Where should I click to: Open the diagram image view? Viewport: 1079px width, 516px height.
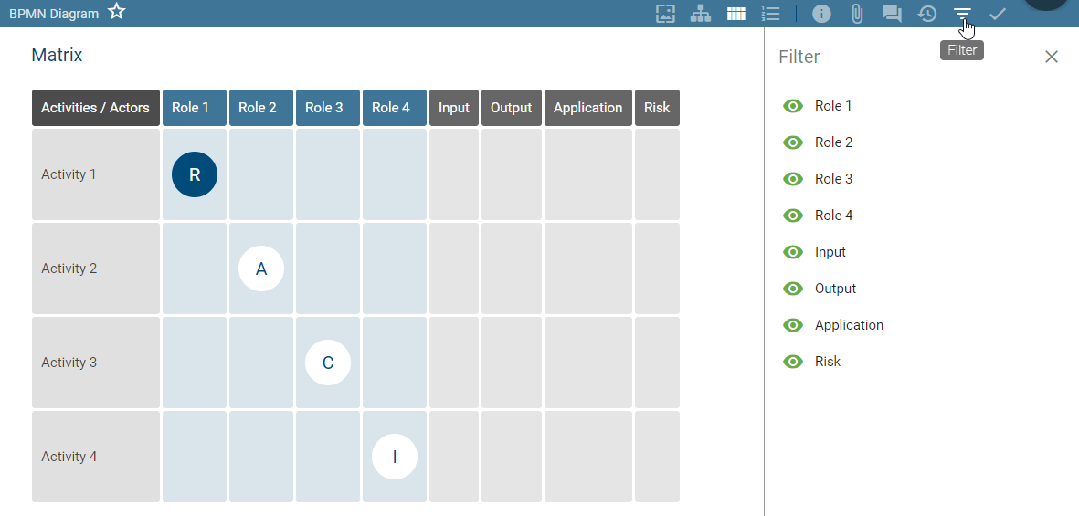click(665, 14)
